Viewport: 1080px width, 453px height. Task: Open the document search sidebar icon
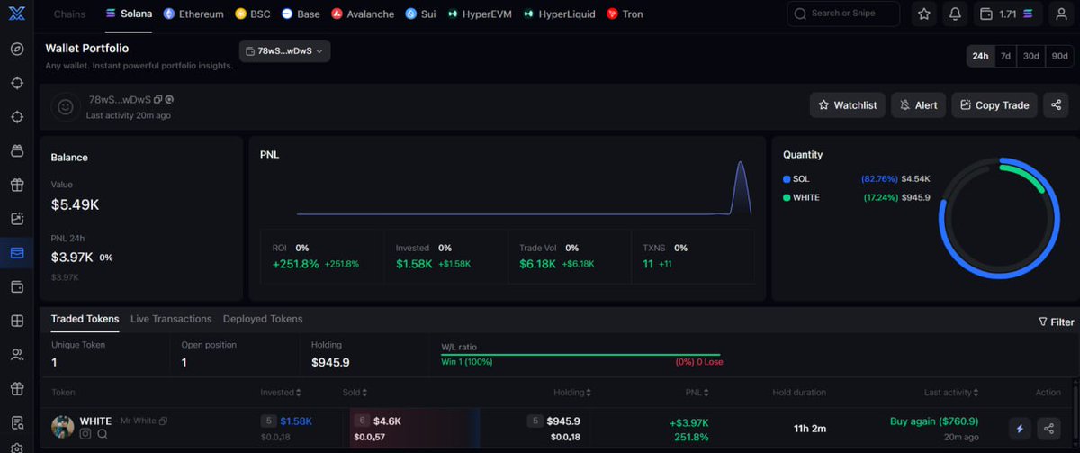coord(17,422)
